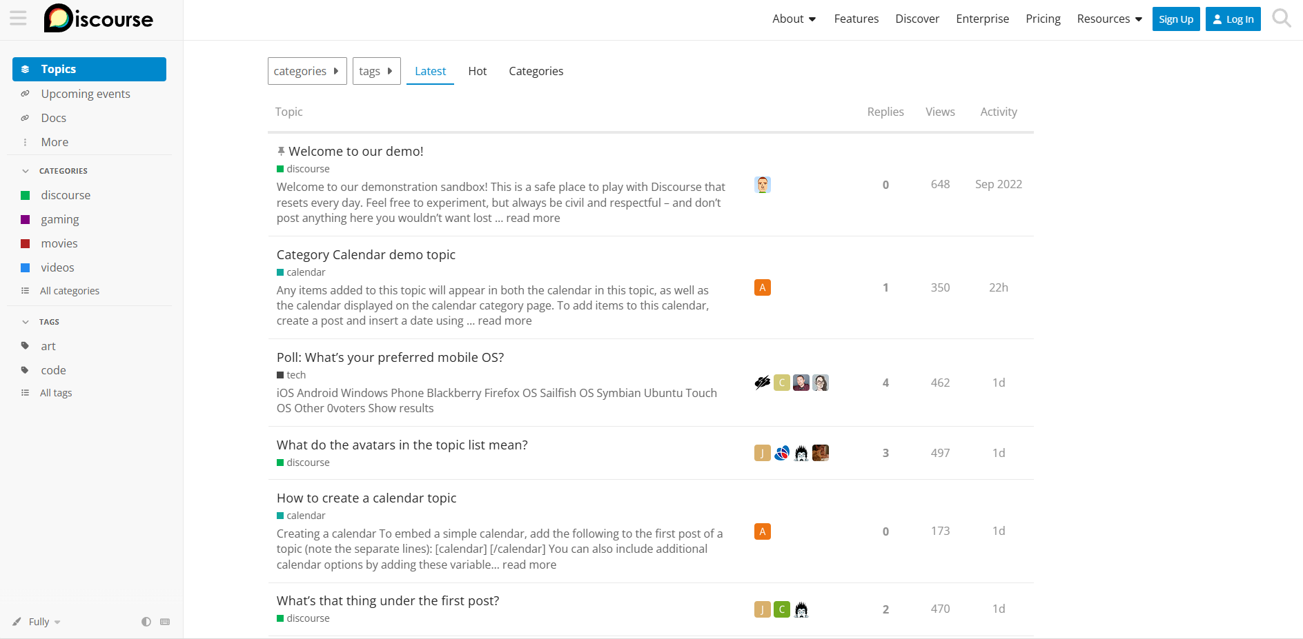Click the purple gaming category swatch

pos(26,220)
